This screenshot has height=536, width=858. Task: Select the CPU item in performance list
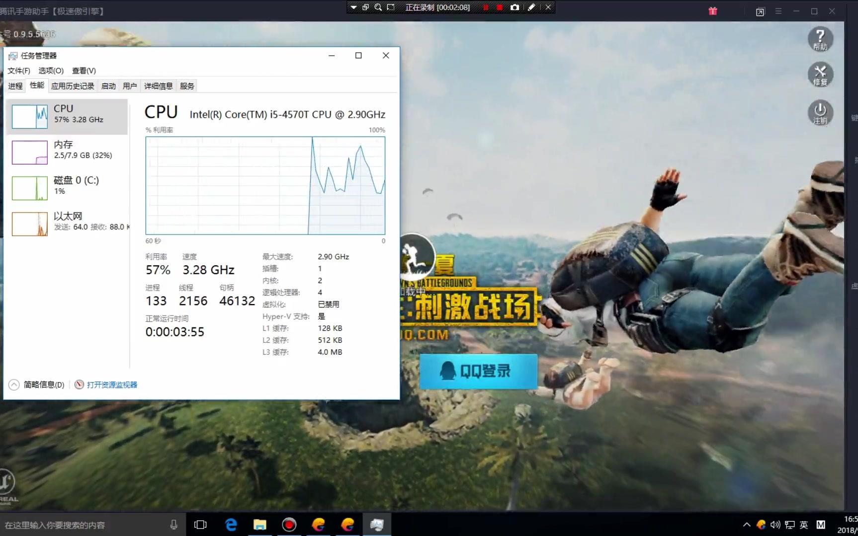(67, 117)
